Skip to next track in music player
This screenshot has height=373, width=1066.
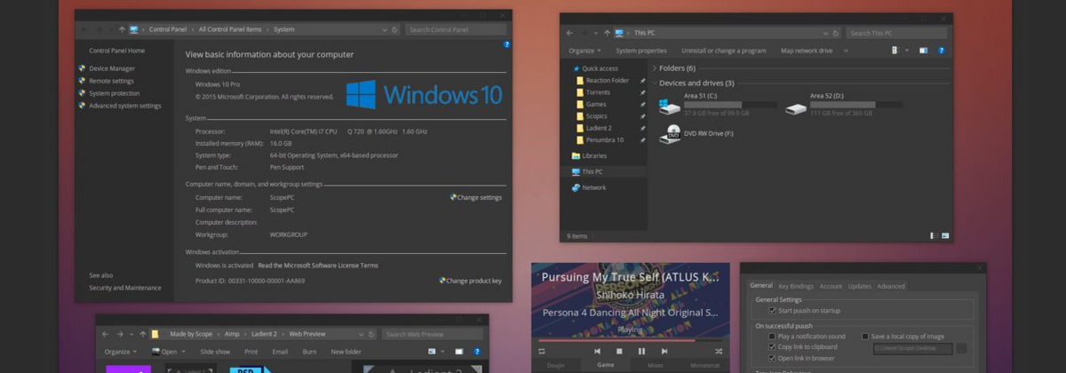[x=663, y=352]
